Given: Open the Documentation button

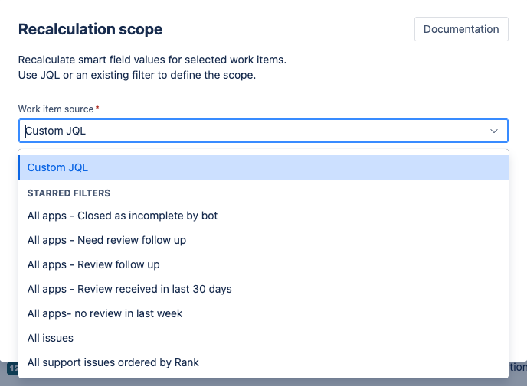Looking at the screenshot, I should (460, 29).
